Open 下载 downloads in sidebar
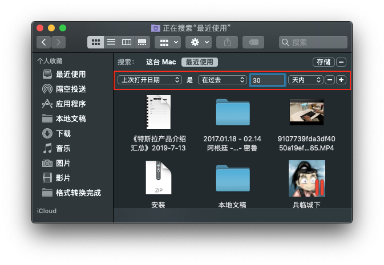The height and width of the screenshot is (265, 384). [57, 133]
